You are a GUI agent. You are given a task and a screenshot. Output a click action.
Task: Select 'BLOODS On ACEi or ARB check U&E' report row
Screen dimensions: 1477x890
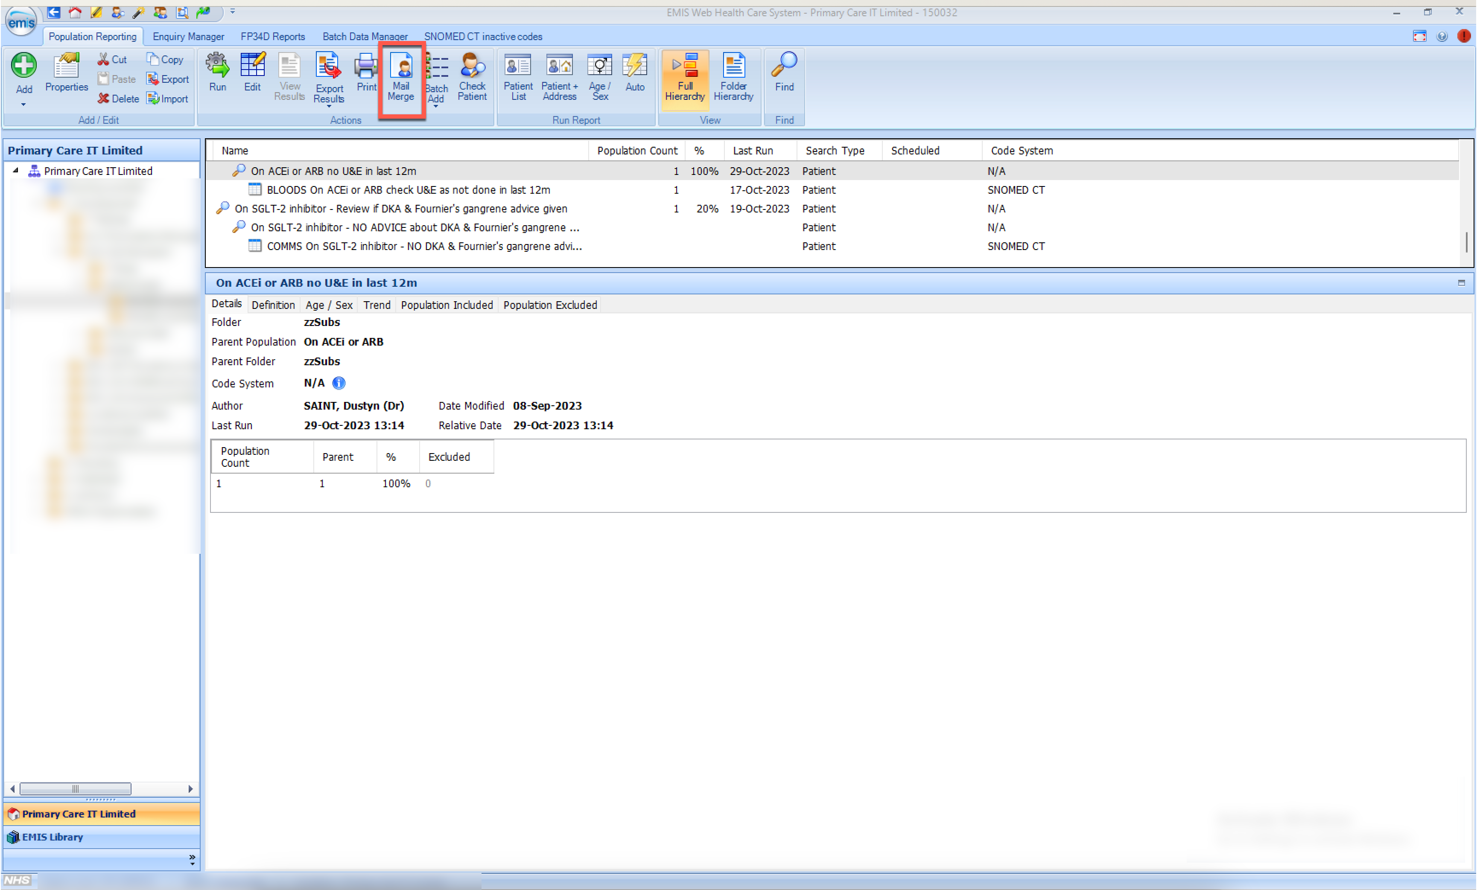(x=833, y=190)
